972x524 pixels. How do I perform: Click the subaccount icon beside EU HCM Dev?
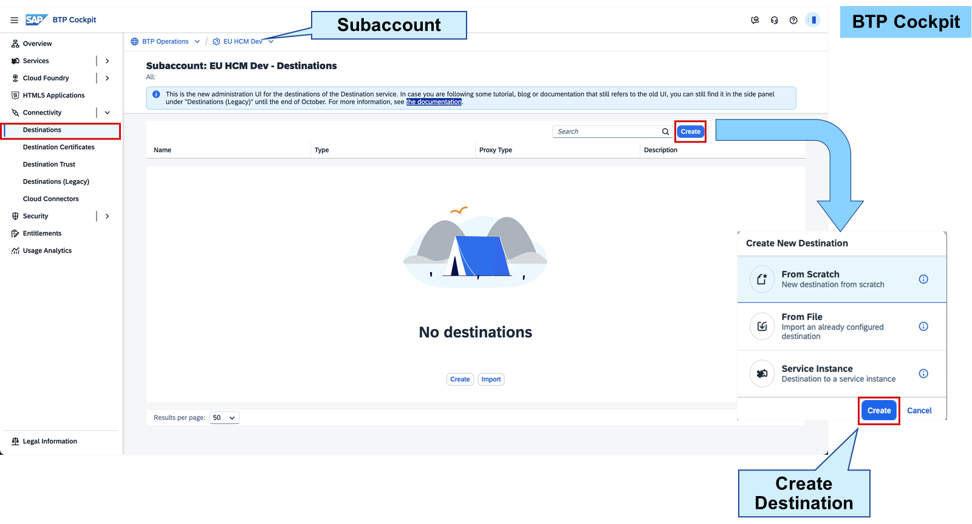216,42
